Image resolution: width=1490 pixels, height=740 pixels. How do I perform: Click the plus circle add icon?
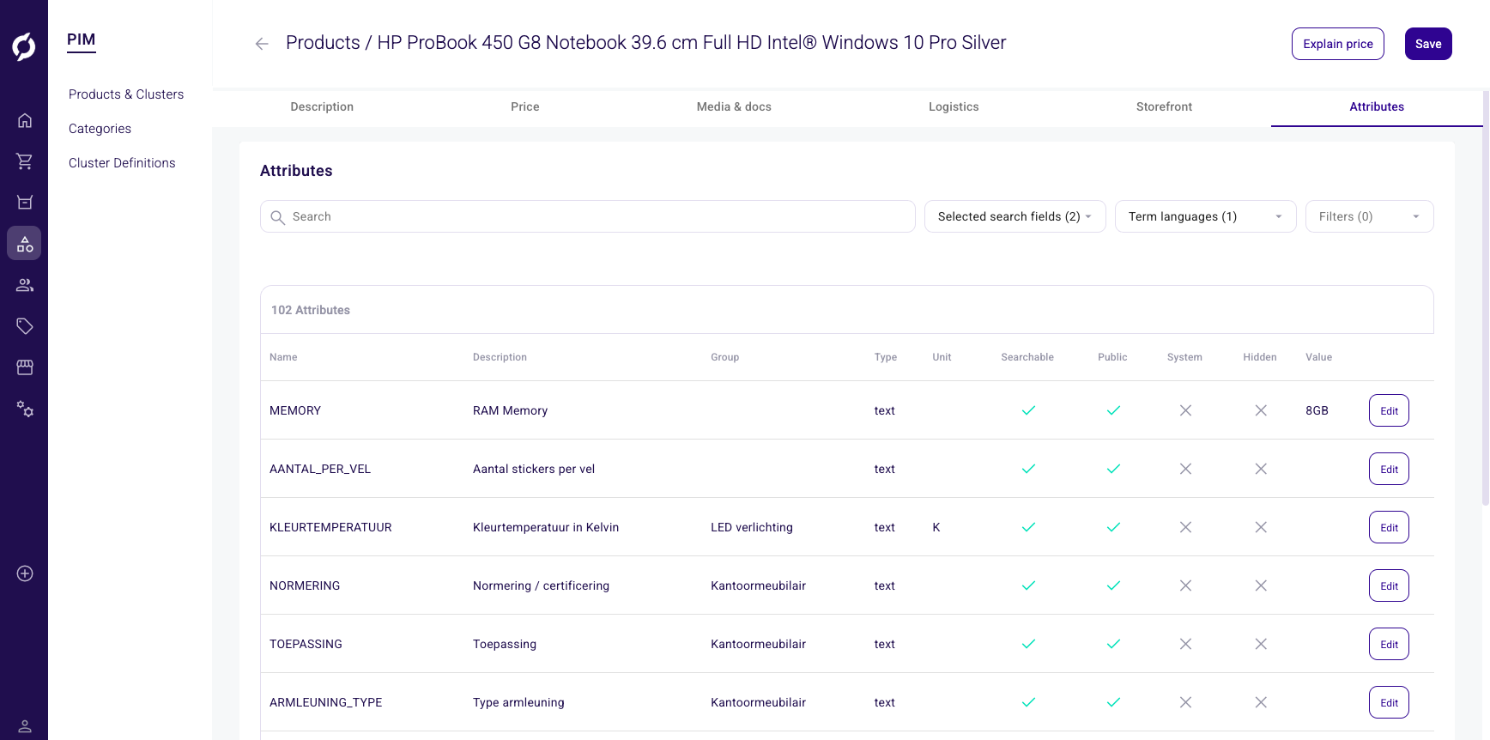tap(25, 573)
